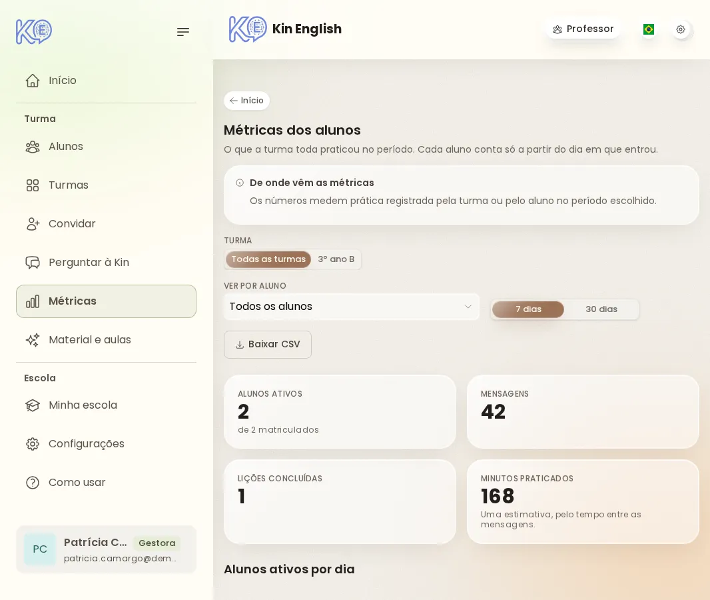Click the Convidar add-person icon
This screenshot has width=710, height=600.
coord(33,224)
